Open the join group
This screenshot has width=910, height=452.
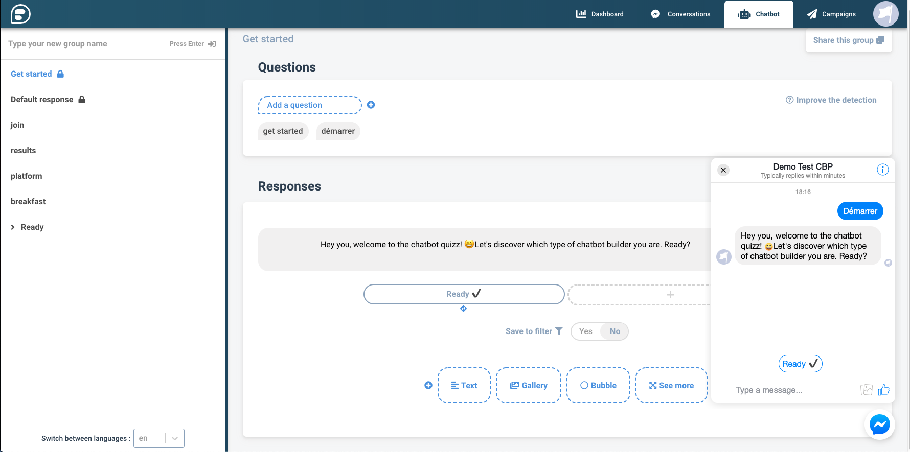17,125
